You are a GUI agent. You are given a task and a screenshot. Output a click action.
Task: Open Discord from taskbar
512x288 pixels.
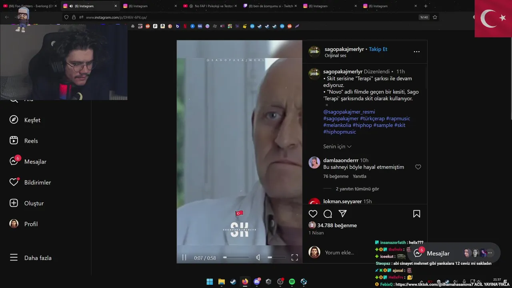[x=257, y=282]
